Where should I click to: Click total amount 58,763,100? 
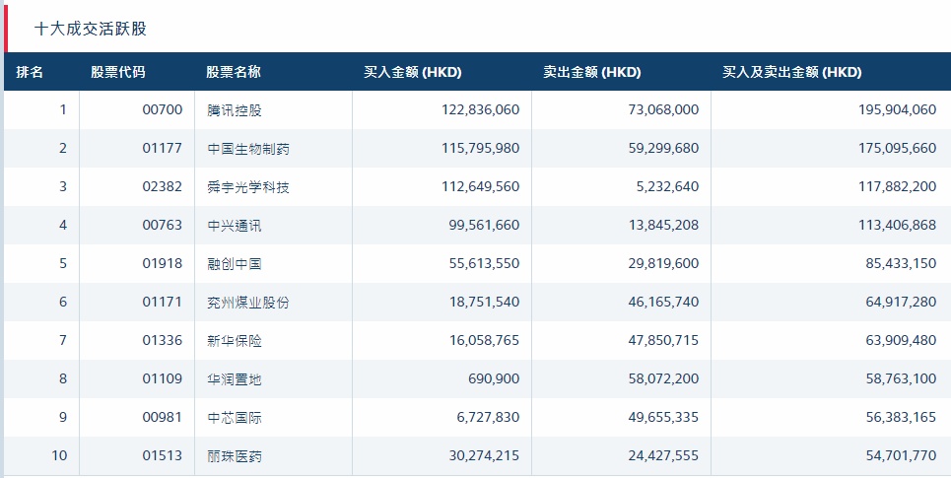pyautogui.click(x=902, y=378)
